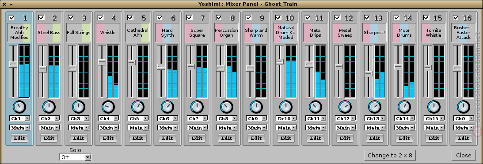Toggle the part 15 enable checkbox
Screen dimensions: 483x164
pyautogui.click(x=426, y=18)
